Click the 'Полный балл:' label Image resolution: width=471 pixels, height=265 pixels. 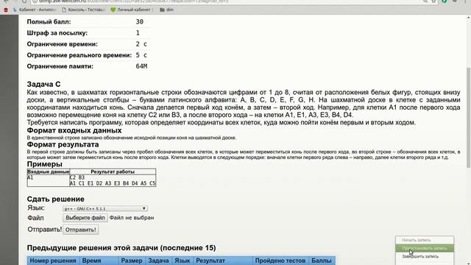49,22
